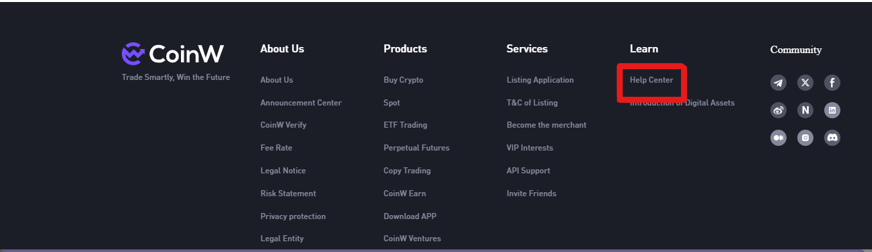Open the Help Center link
Screen dimensions: 872x252
(x=651, y=80)
